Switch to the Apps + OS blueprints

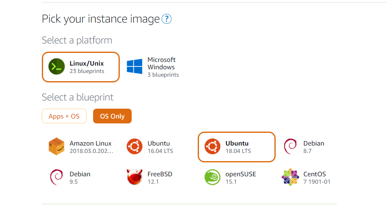(64, 116)
